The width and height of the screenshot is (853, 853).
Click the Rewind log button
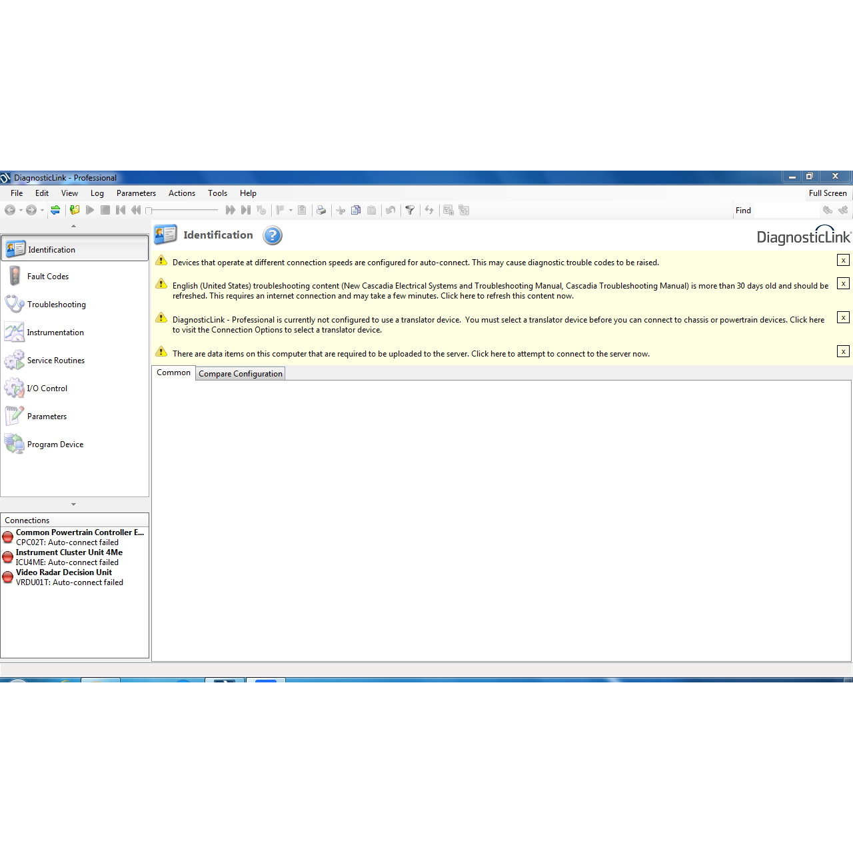[x=136, y=210]
